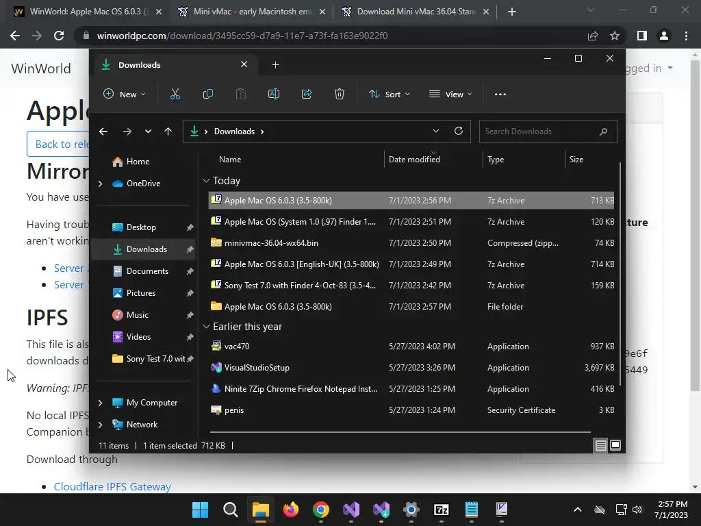
Task: Go back in File Explorer navigation
Action: [x=103, y=131]
